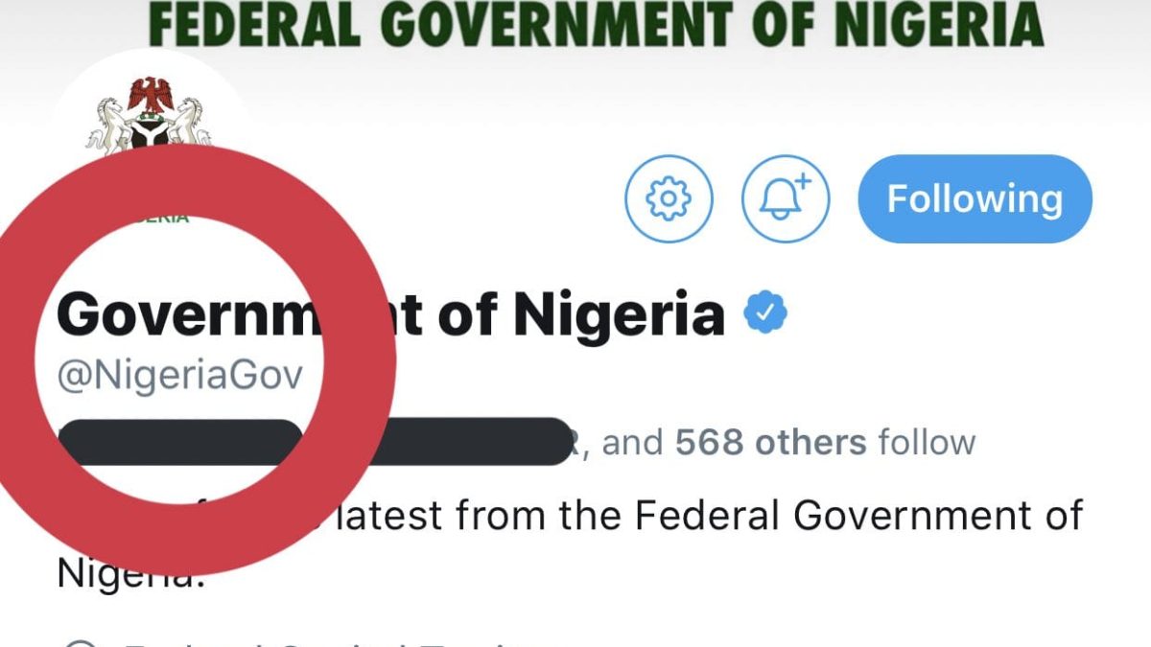Viewport: 1151px width, 647px height.
Task: Click the blue verified badge
Action: point(765,313)
